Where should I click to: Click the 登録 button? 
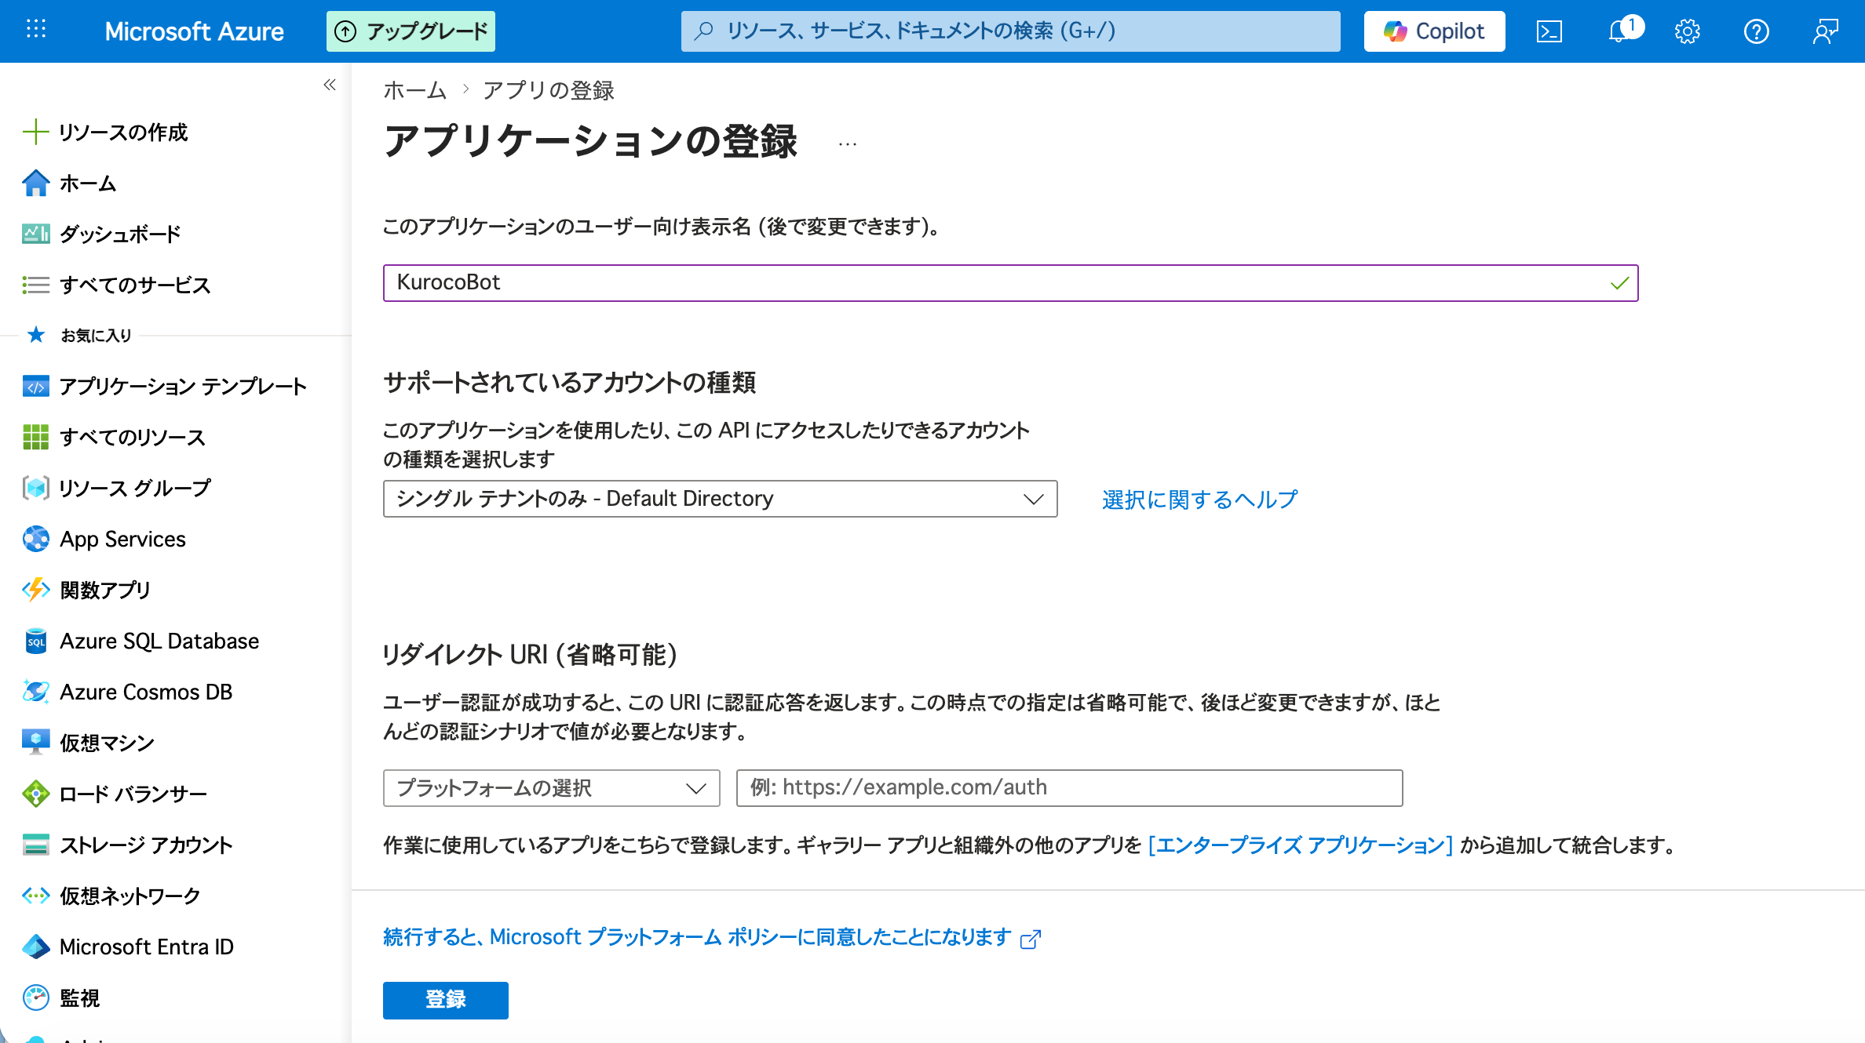[445, 1000]
